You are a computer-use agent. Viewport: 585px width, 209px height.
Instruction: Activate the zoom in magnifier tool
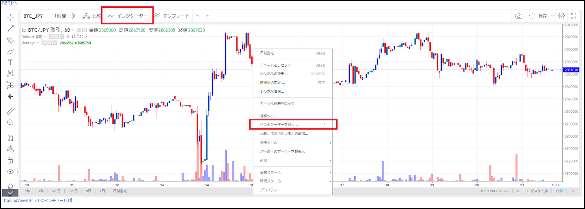click(10, 123)
